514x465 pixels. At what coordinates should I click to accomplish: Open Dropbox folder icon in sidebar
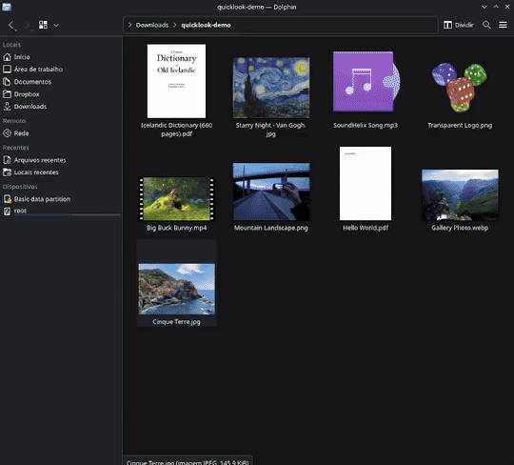tap(7, 94)
